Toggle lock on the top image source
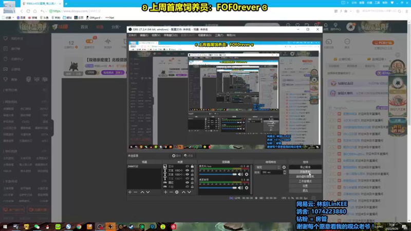The image size is (411, 231). [192, 166]
